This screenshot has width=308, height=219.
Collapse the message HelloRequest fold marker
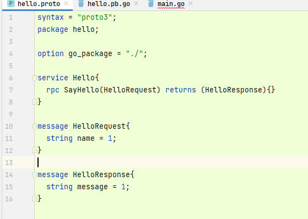point(34,127)
